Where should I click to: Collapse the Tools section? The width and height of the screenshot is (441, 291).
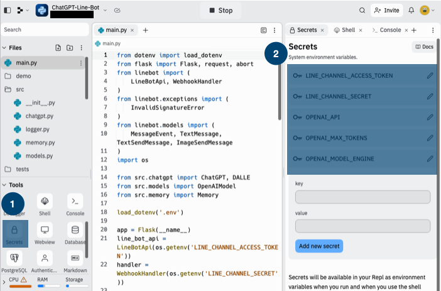(x=5, y=185)
